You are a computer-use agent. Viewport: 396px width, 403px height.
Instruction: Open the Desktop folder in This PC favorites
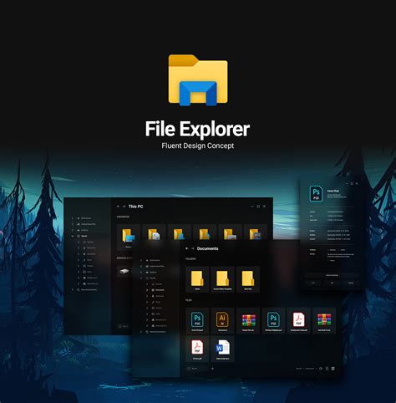128,237
